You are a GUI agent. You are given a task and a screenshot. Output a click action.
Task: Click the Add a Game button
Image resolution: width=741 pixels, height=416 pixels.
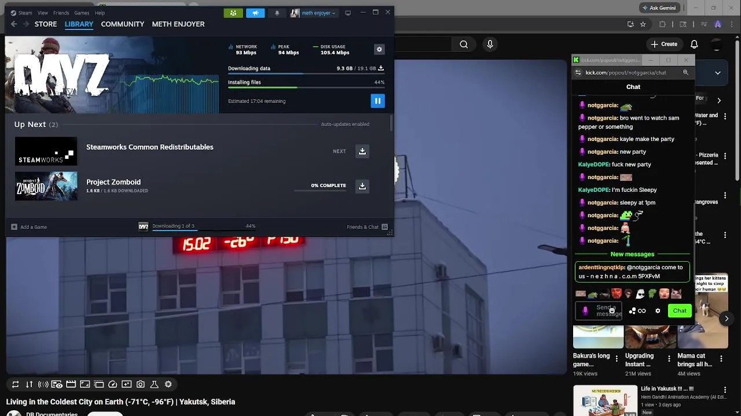[29, 227]
